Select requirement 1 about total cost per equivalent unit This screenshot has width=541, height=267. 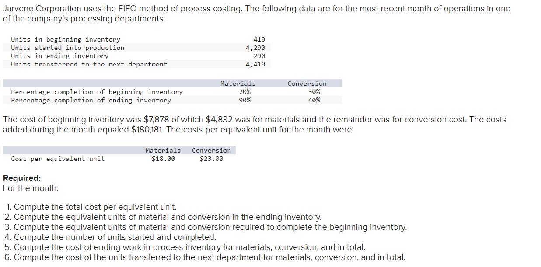95,207
